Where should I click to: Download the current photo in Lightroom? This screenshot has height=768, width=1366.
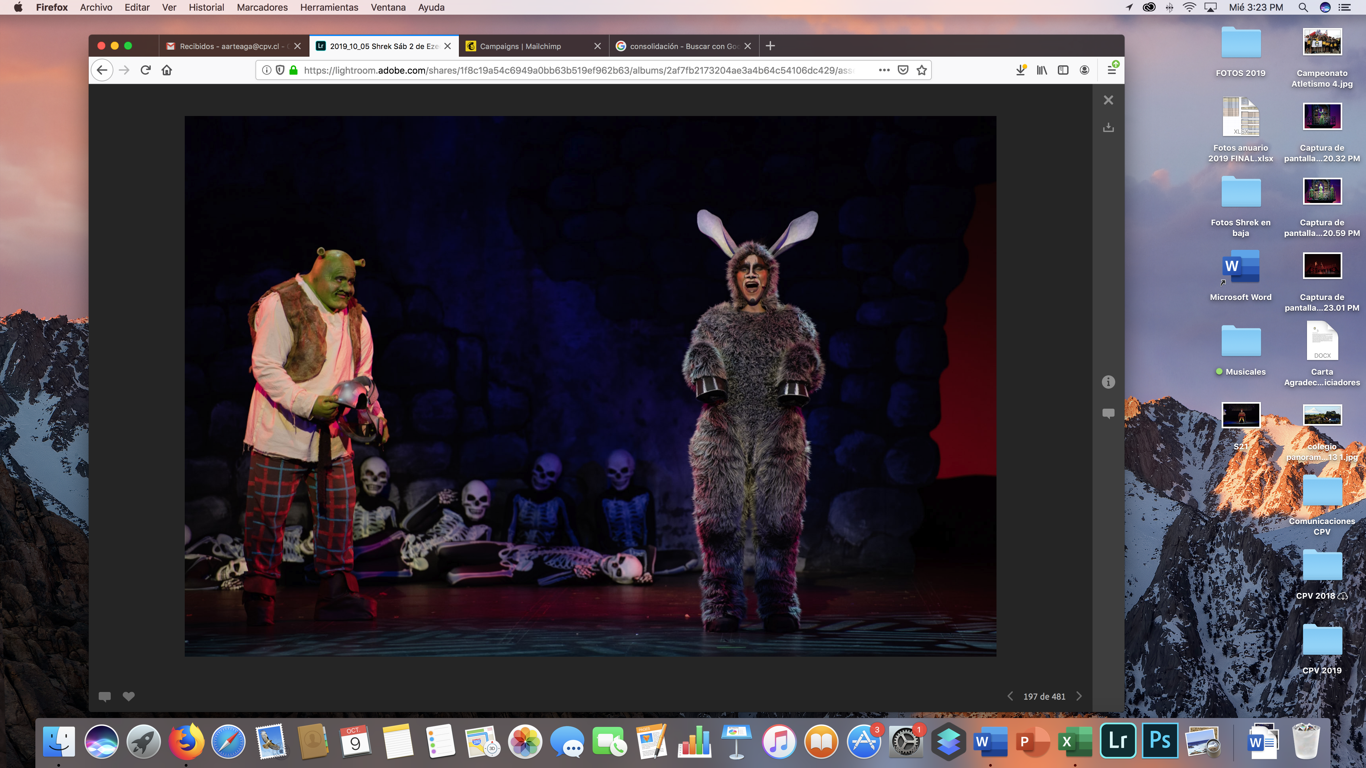1108,127
